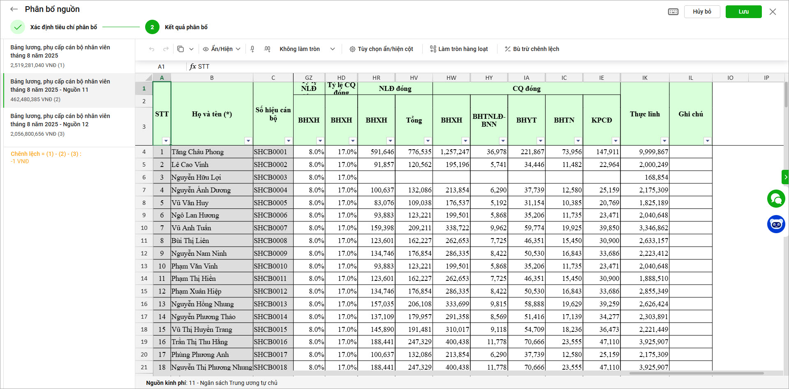Click cell Phùng Phương Anh

tap(212, 354)
